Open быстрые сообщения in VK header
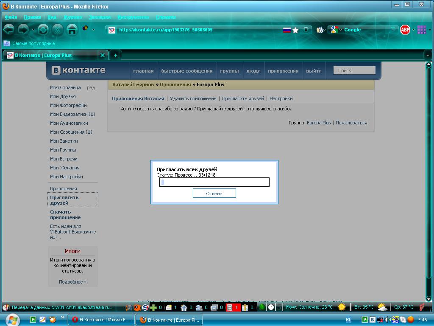 tap(187, 71)
